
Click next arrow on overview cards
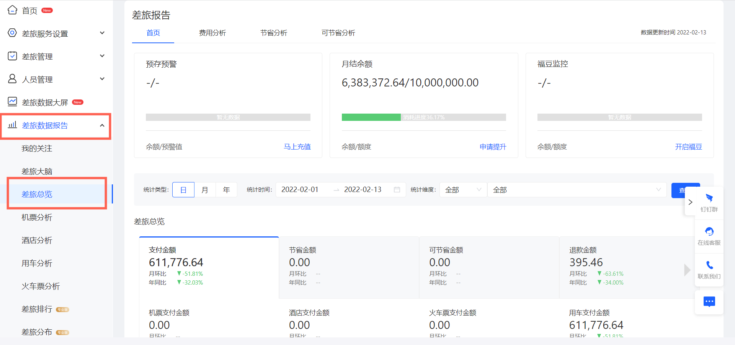(687, 270)
